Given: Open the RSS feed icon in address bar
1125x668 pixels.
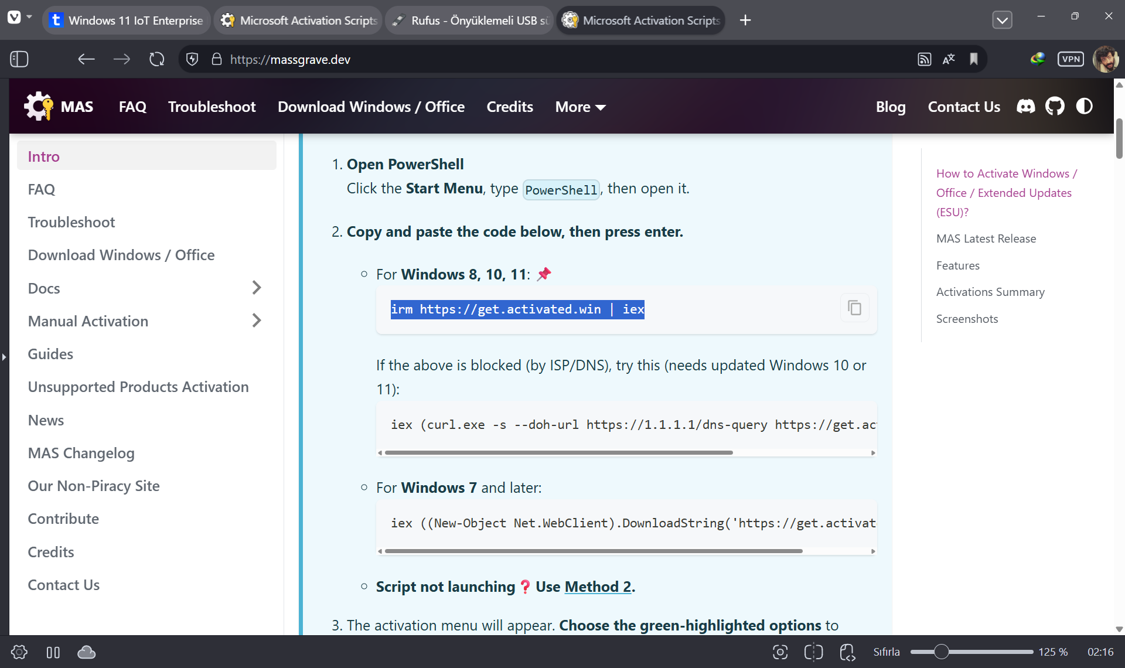Looking at the screenshot, I should tap(924, 59).
